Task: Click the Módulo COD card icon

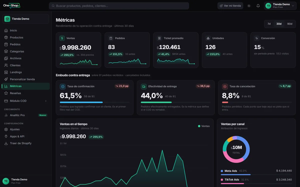Action: pos(6,101)
